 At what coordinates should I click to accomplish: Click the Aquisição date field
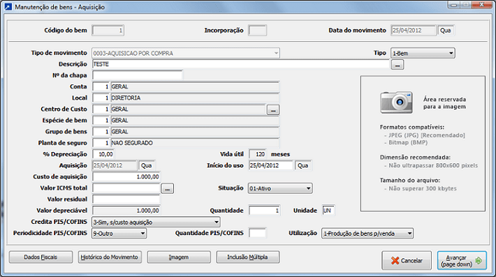pyautogui.click(x=115, y=165)
